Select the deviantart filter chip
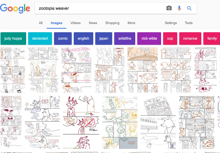220x153 pixels. pyautogui.click(x=40, y=38)
